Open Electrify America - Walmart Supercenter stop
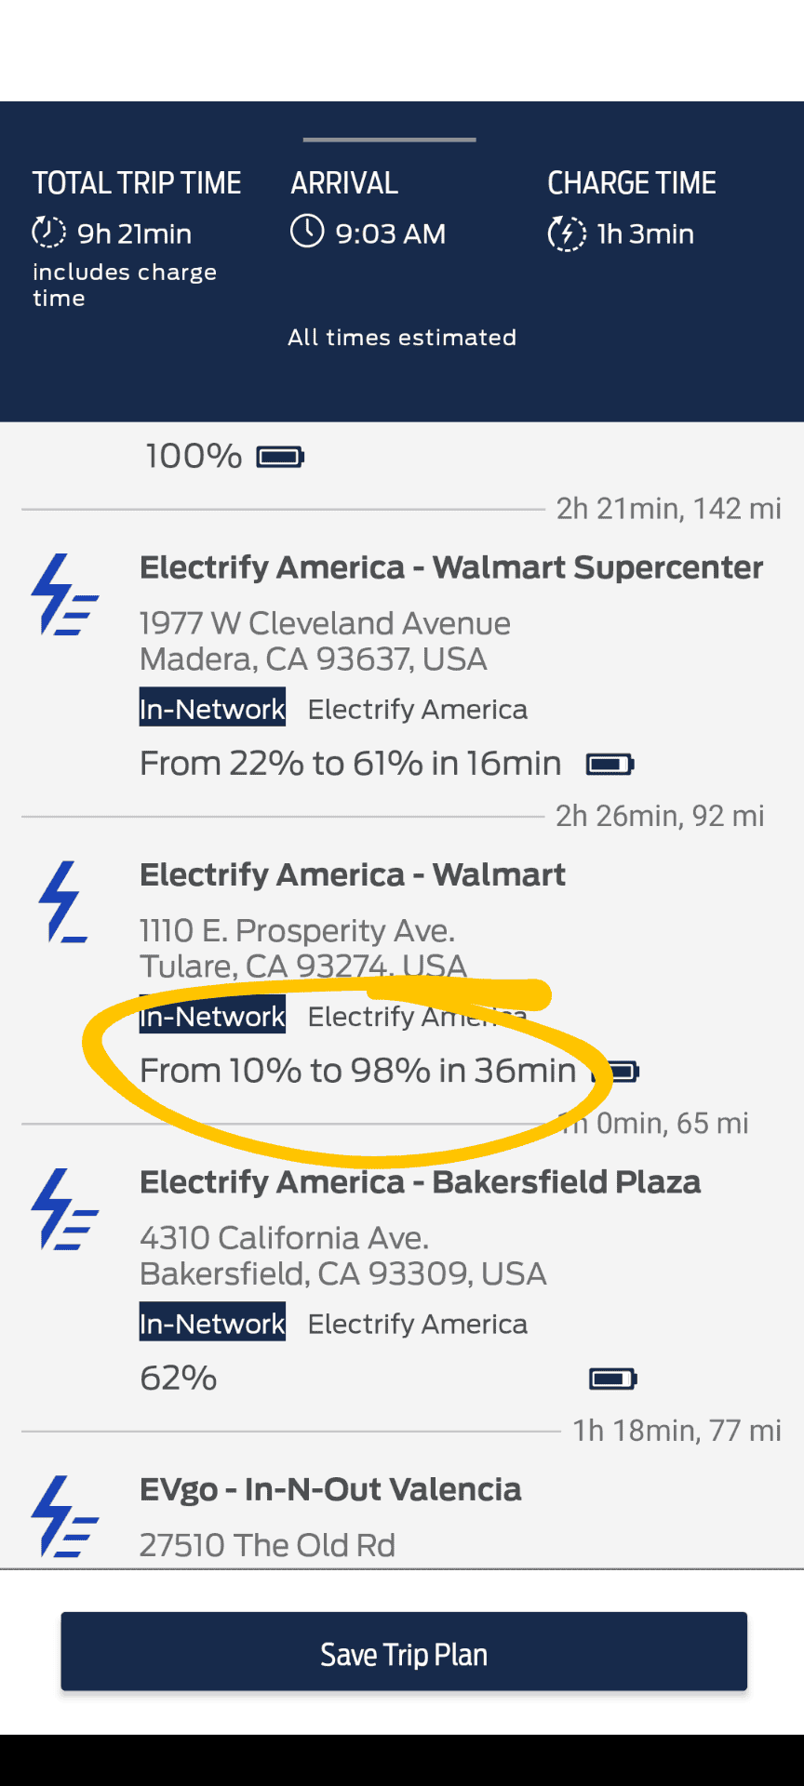 click(x=451, y=567)
